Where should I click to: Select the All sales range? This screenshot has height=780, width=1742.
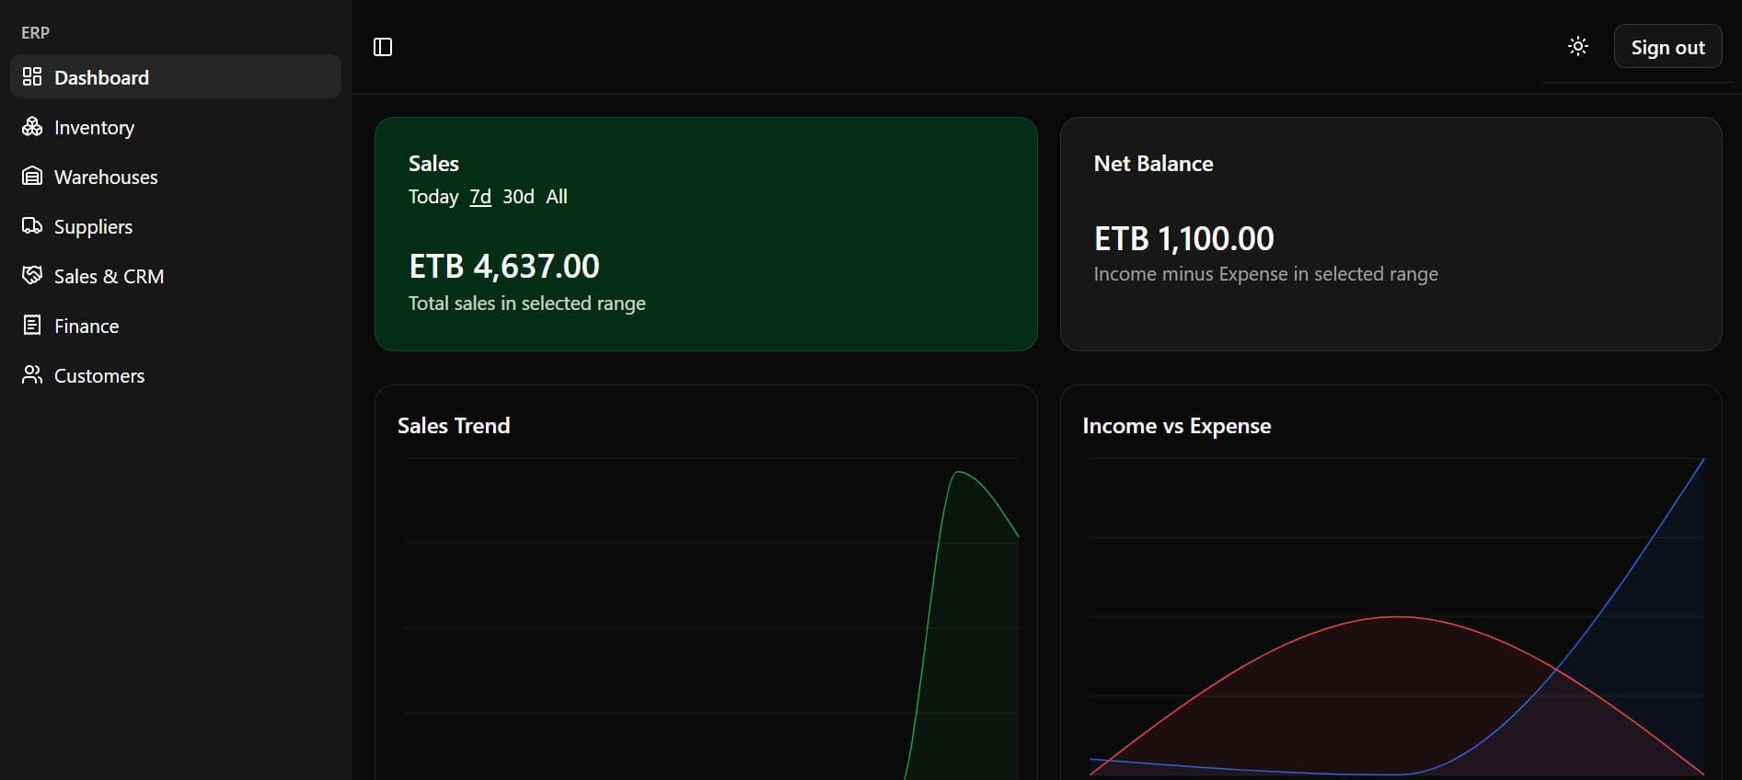[x=557, y=197]
